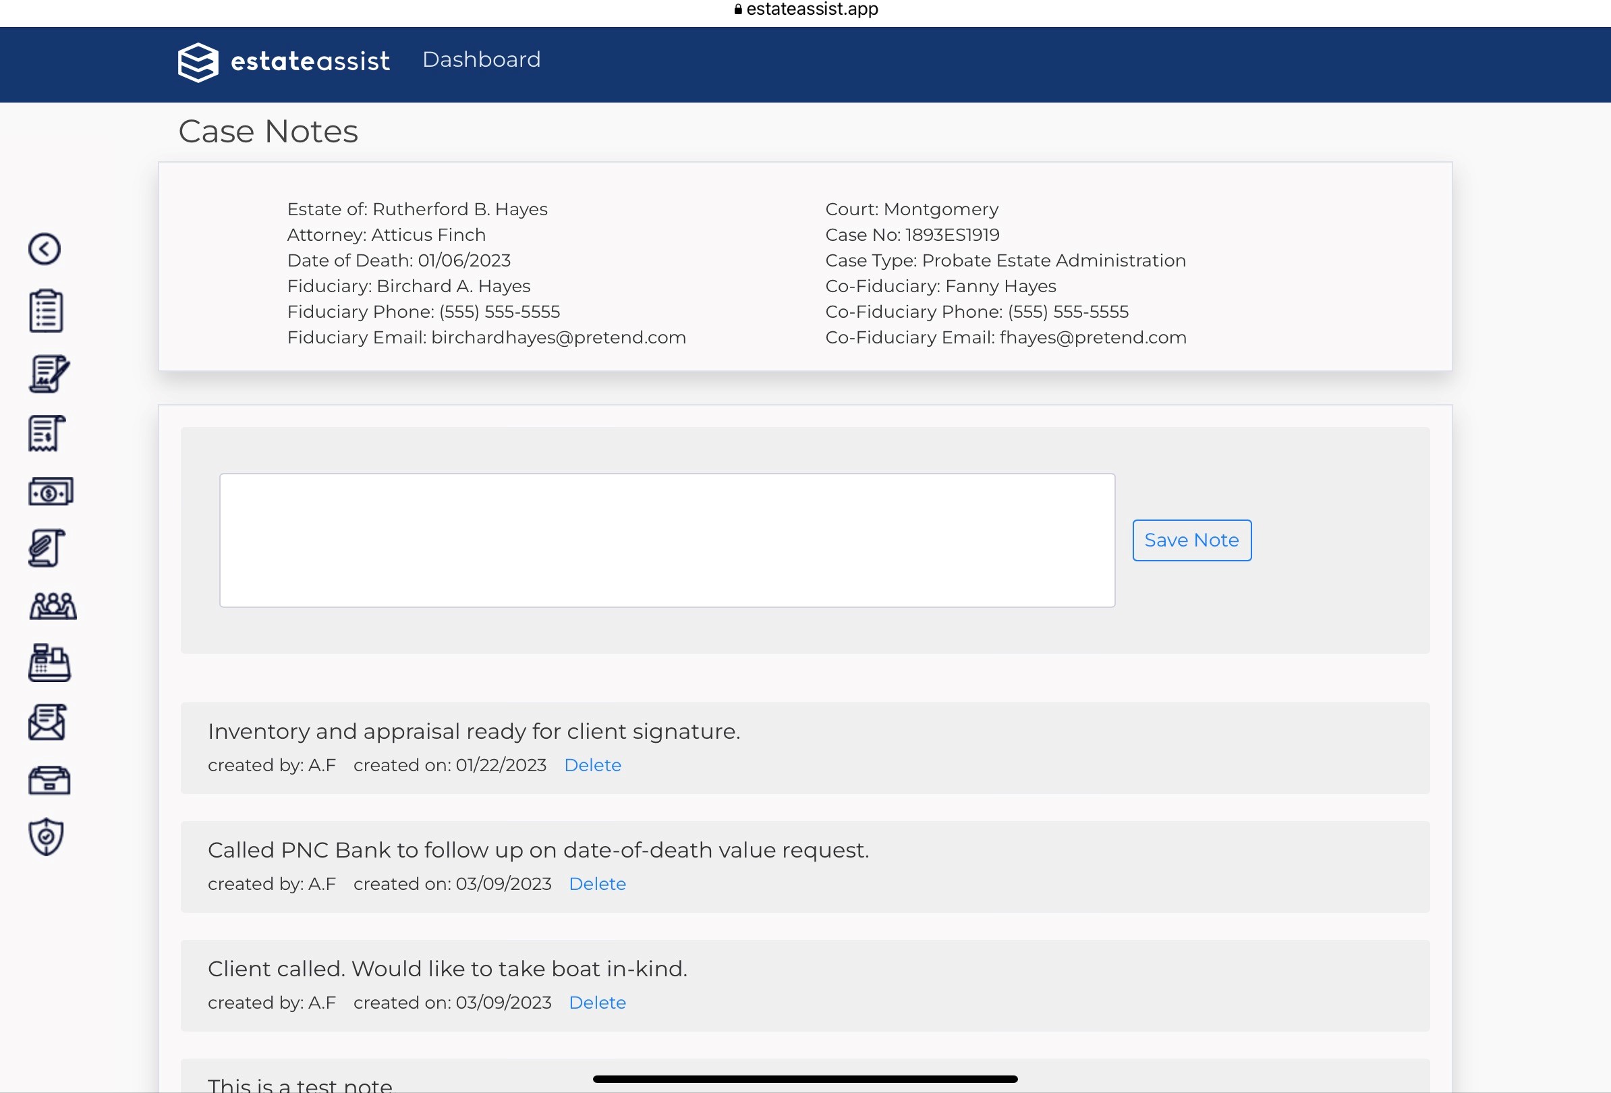
Task: Click the Attorney: Atticus Finch text
Action: [x=386, y=235]
